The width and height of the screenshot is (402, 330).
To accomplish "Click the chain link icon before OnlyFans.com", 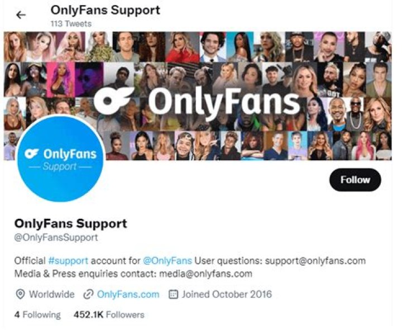I will click(x=88, y=294).
